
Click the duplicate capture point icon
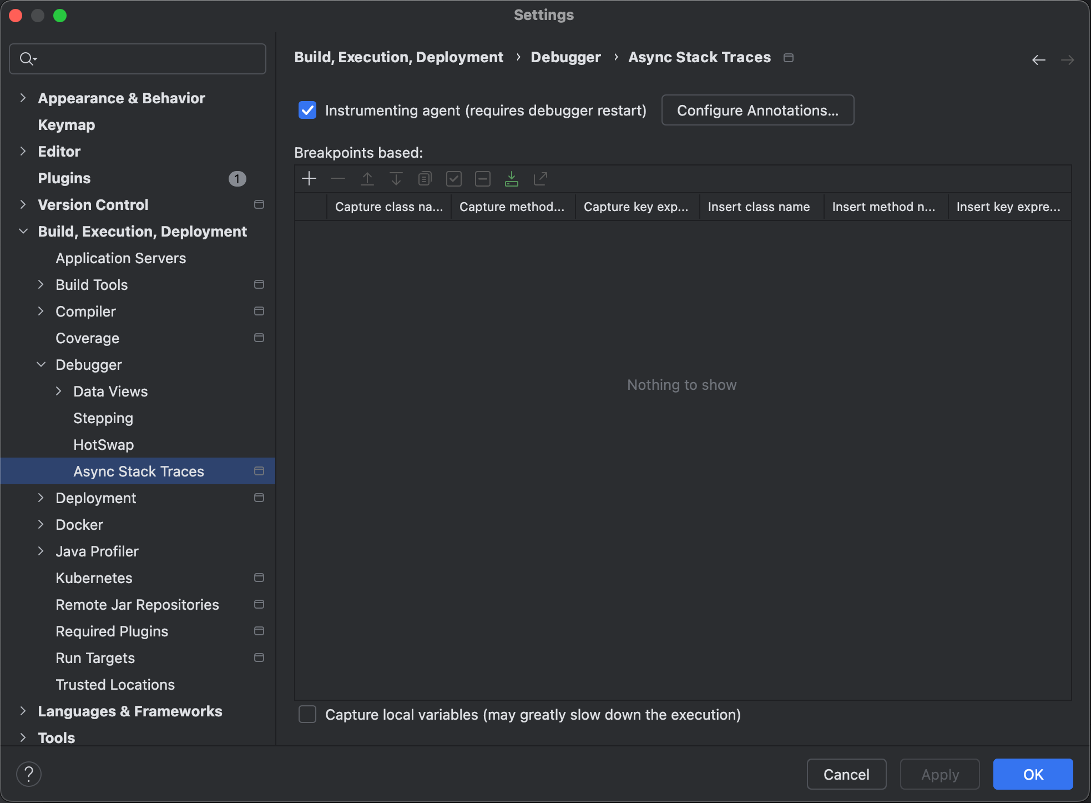(x=425, y=178)
